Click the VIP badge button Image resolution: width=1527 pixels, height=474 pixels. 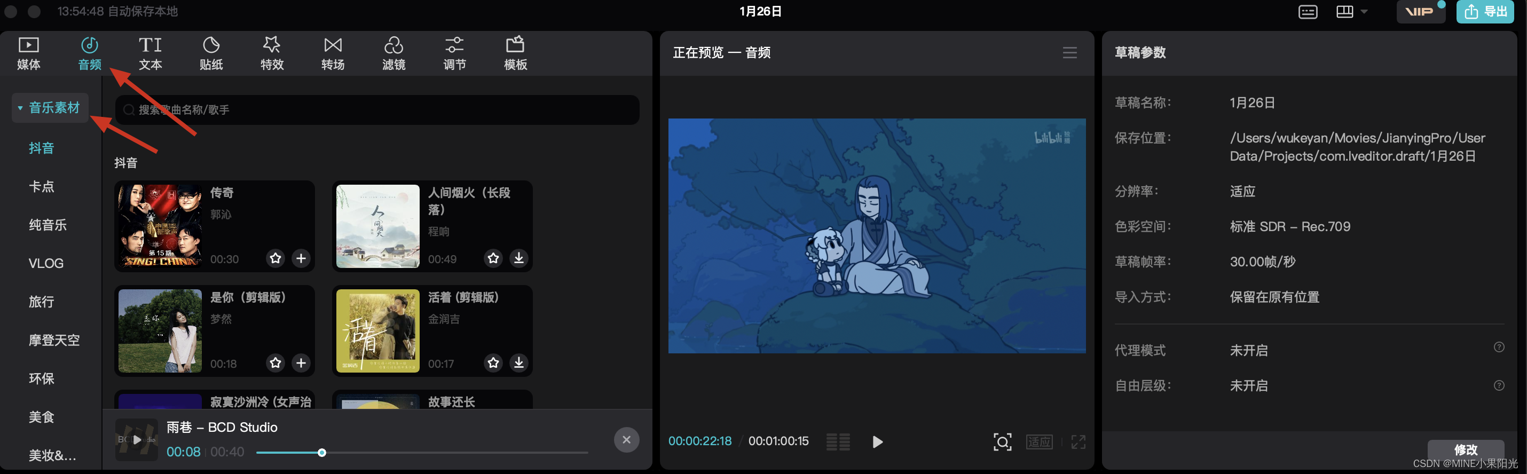[x=1420, y=12]
